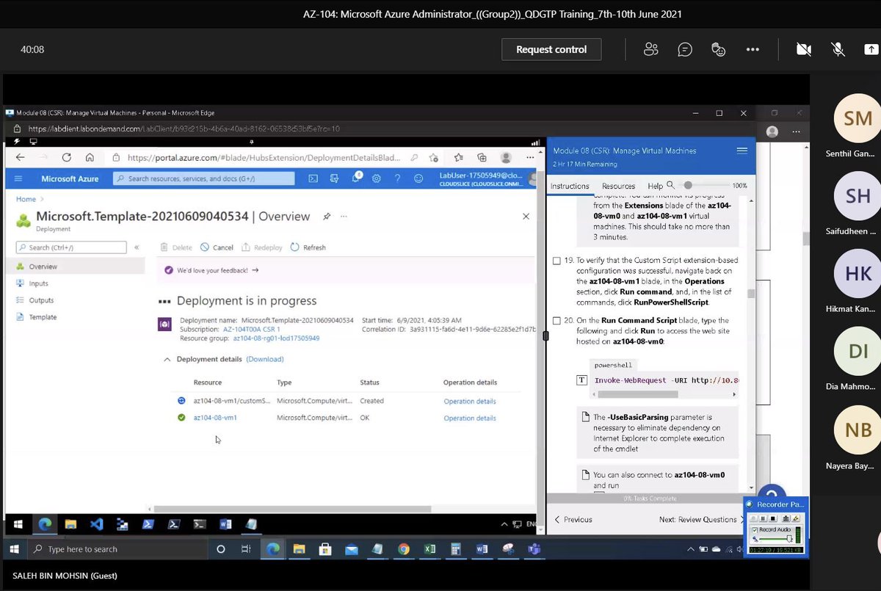Image resolution: width=881 pixels, height=591 pixels.
Task: Open Azure notifications bell
Action: 356,178
